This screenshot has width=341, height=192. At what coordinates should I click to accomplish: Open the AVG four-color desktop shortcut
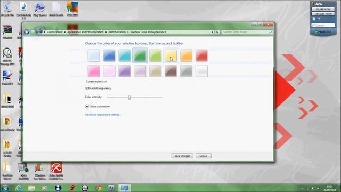(x=72, y=7)
